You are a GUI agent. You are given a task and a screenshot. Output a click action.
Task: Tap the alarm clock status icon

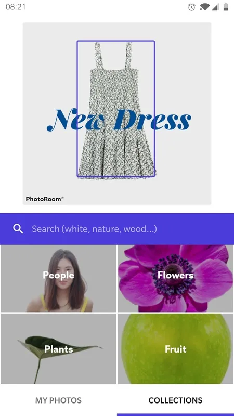(x=191, y=7)
